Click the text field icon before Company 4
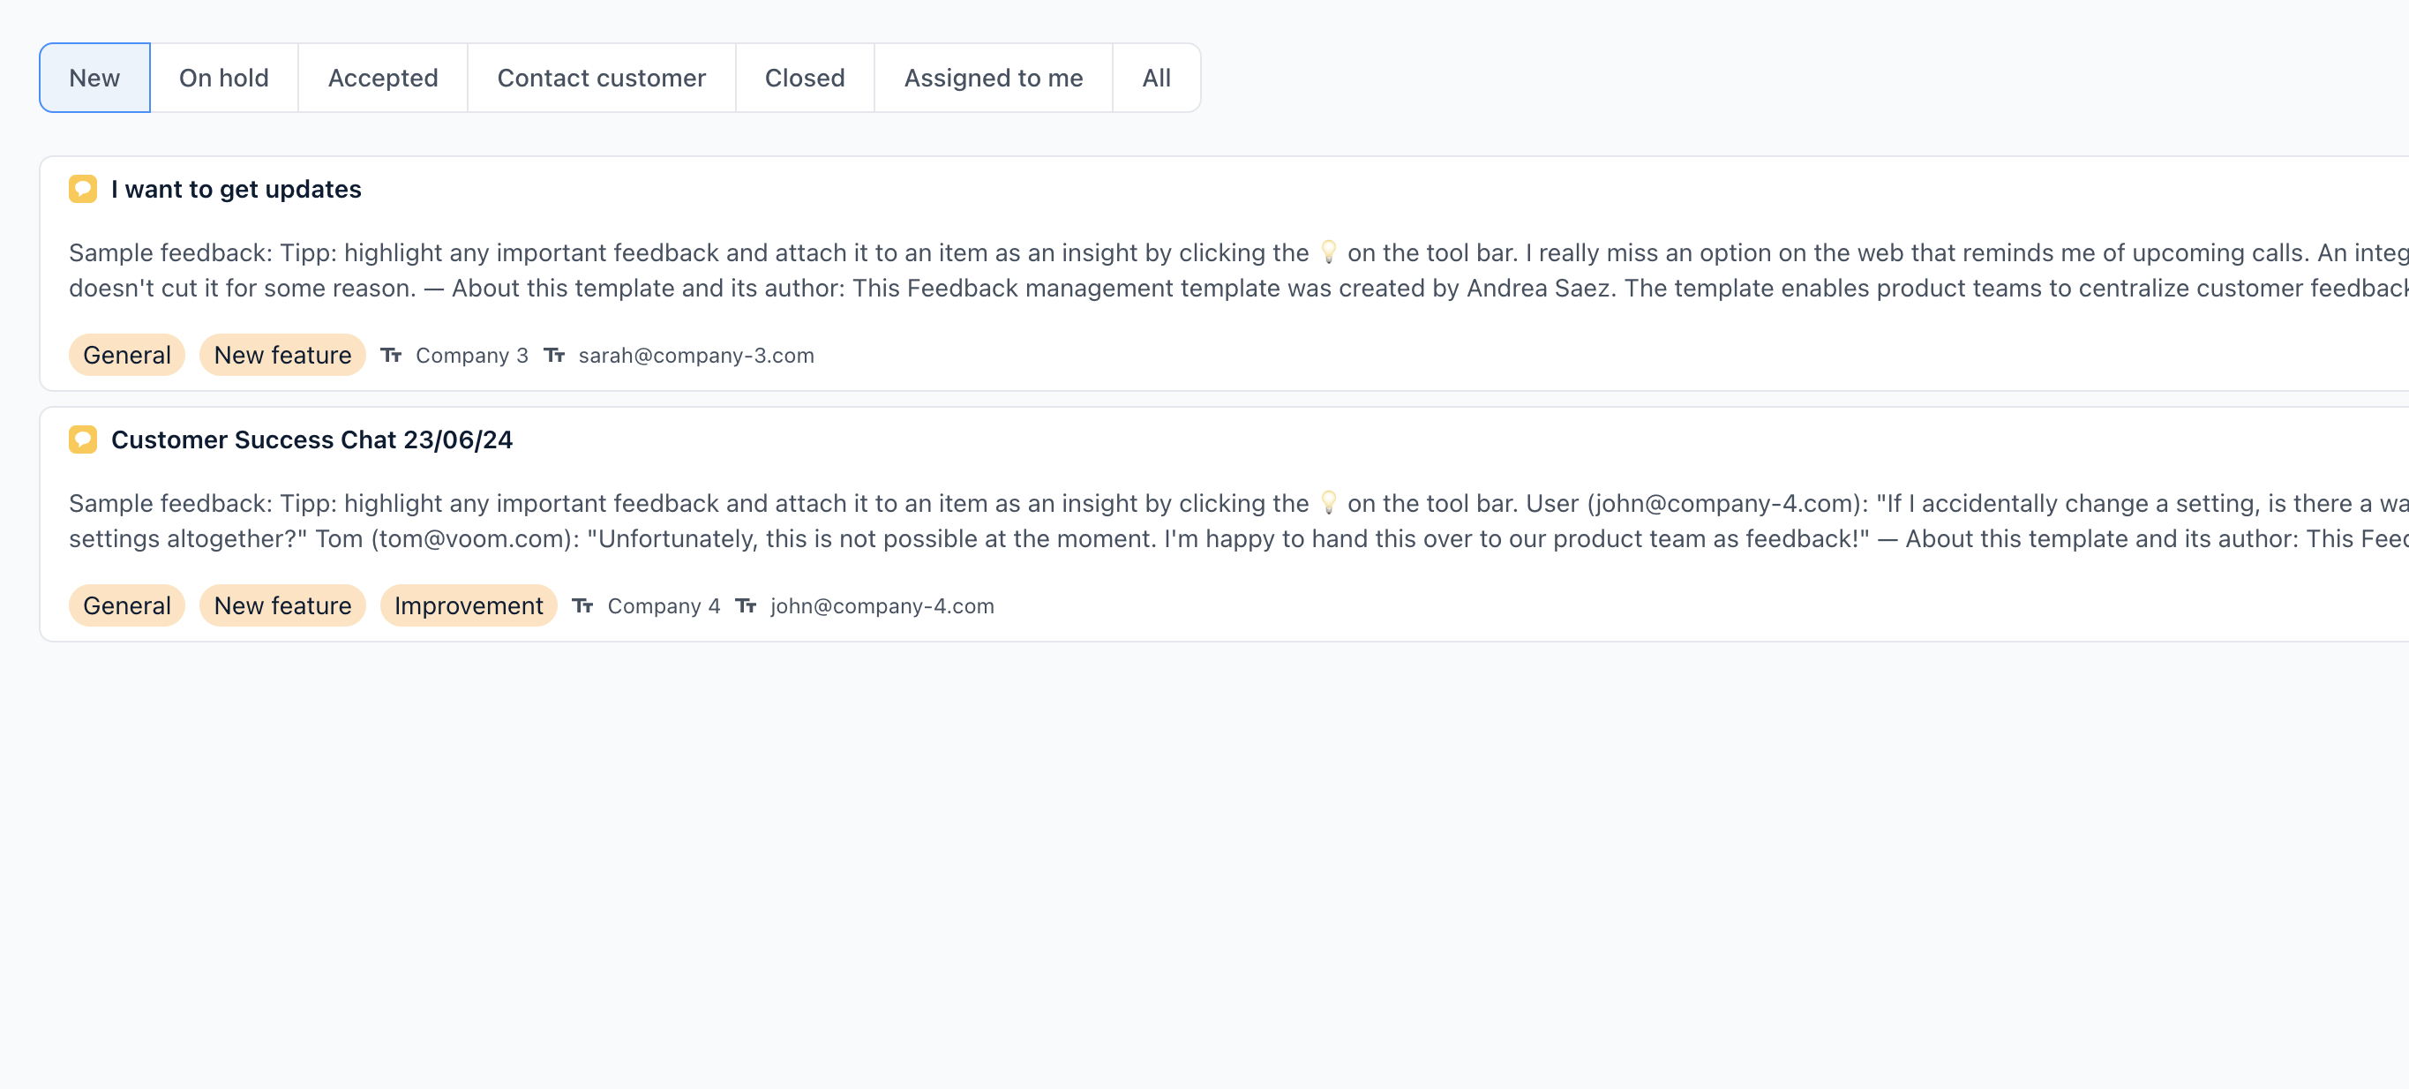The image size is (2409, 1089). pyautogui.click(x=584, y=605)
